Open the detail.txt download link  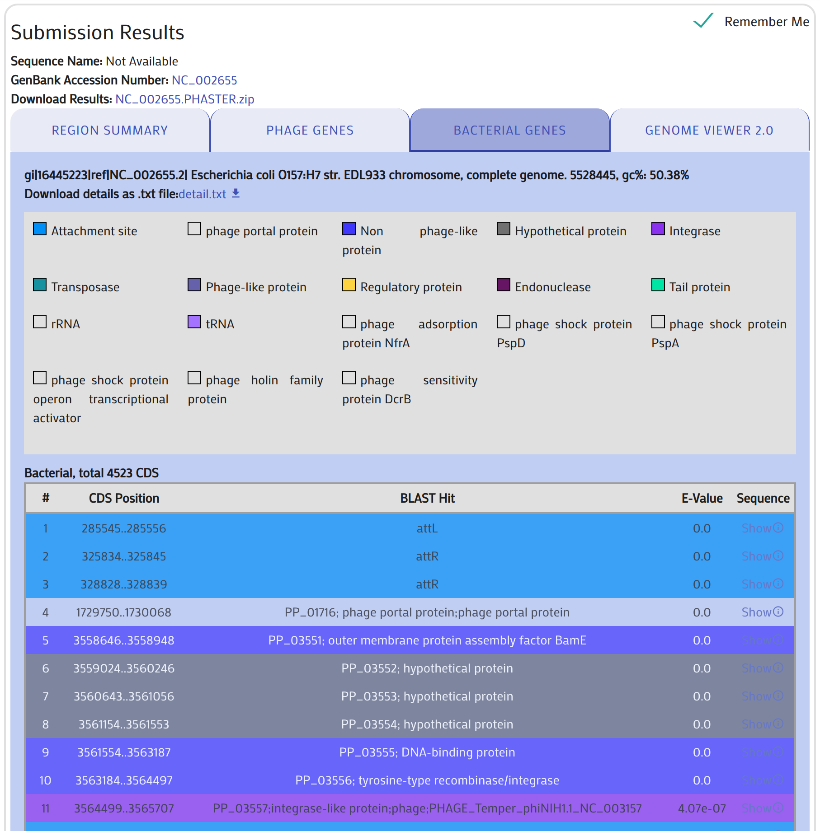tap(202, 194)
